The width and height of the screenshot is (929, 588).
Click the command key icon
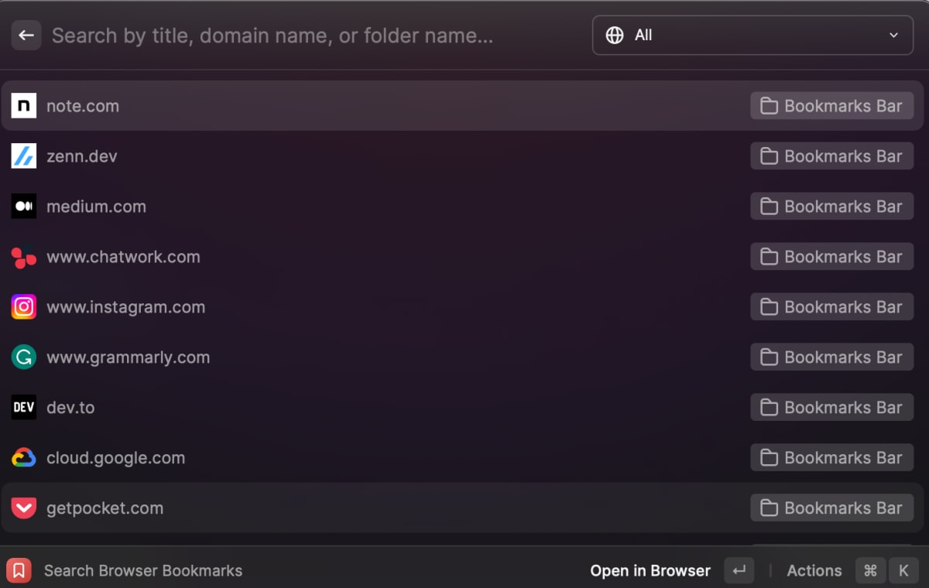pyautogui.click(x=870, y=571)
